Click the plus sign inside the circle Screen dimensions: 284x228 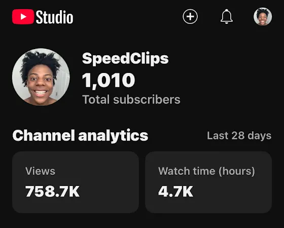[x=190, y=16]
